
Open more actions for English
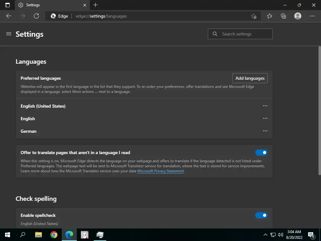[x=265, y=118]
